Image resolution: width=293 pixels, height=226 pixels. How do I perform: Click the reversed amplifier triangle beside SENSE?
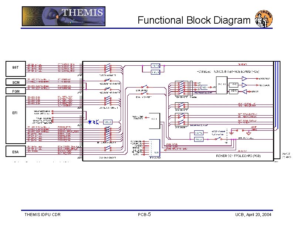pyautogui.click(x=245, y=92)
